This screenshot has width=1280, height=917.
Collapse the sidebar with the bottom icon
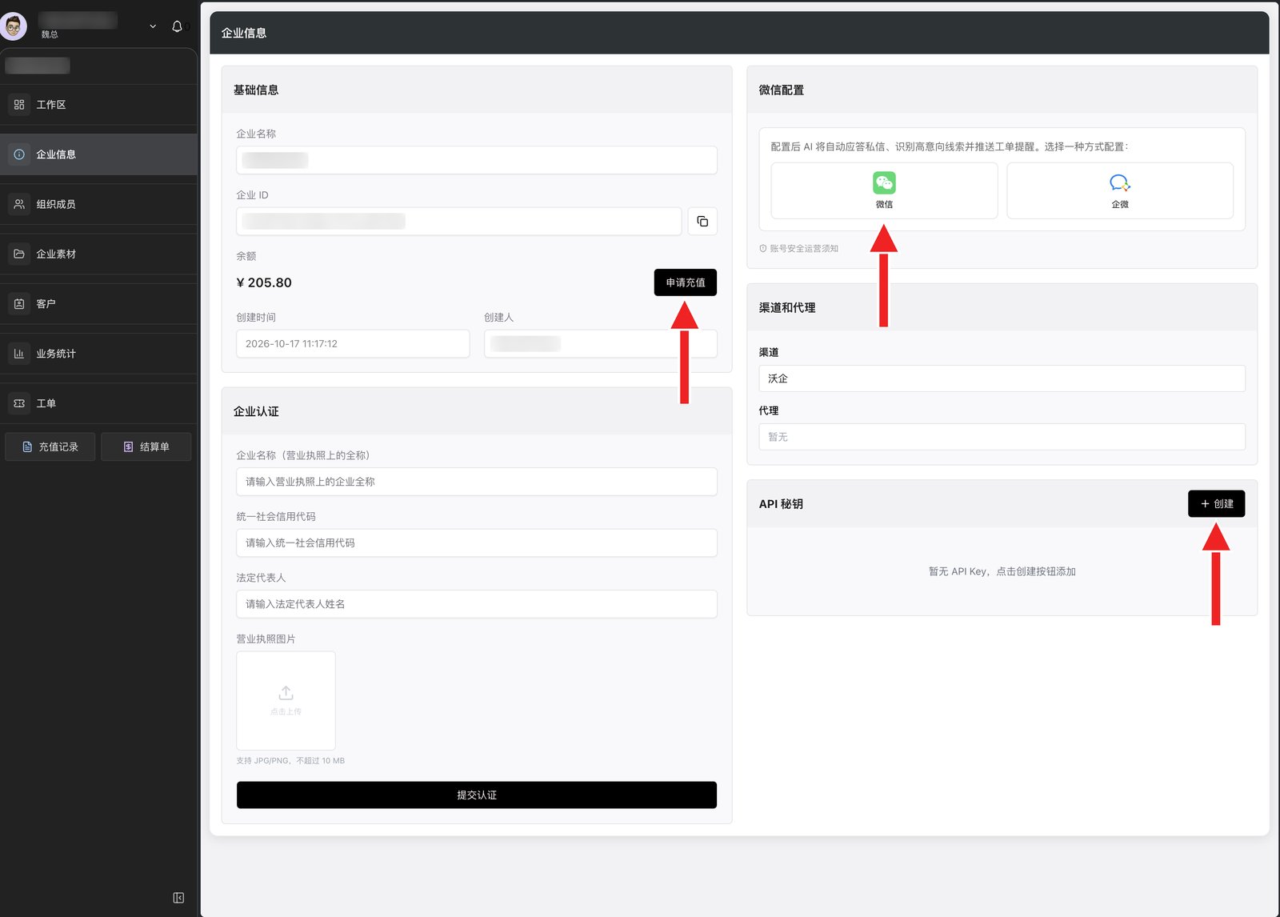(x=178, y=898)
